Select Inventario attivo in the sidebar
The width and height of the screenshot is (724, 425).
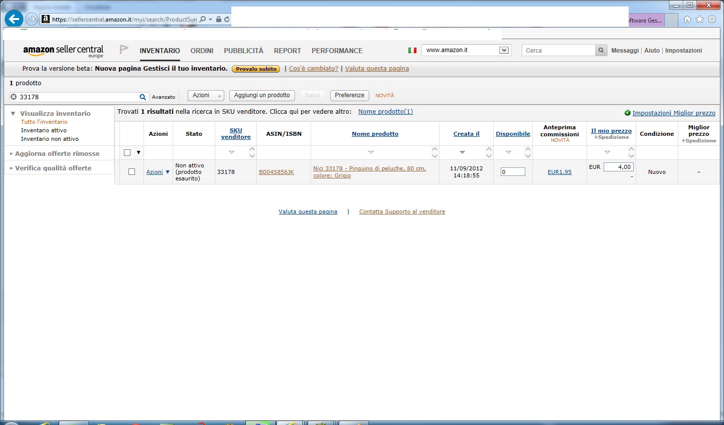coord(44,130)
